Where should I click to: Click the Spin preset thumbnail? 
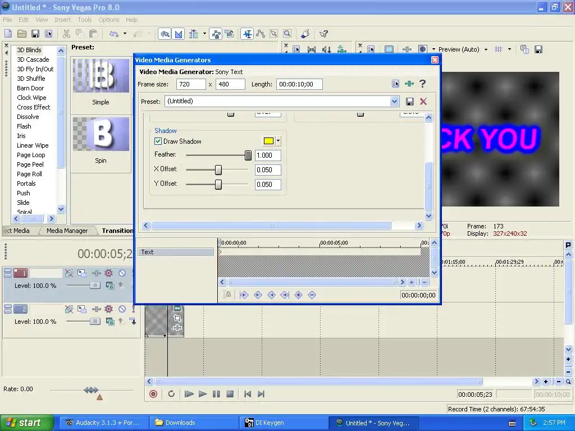pyautogui.click(x=101, y=134)
